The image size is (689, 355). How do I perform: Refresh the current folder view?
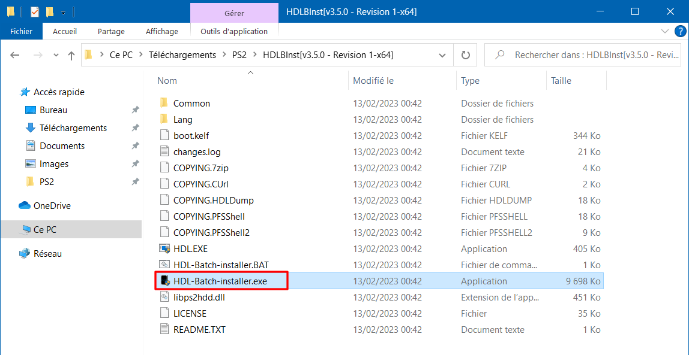[x=465, y=55]
